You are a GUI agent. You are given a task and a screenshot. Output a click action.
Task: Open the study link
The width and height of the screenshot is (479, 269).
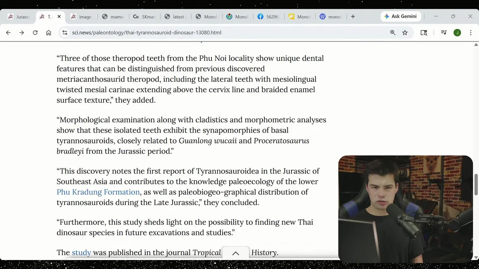click(x=81, y=253)
